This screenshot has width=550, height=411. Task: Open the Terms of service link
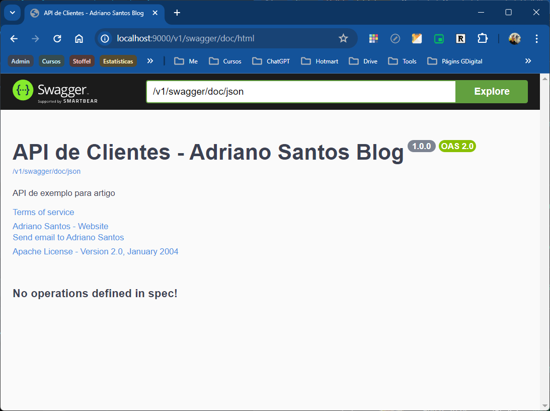point(43,212)
